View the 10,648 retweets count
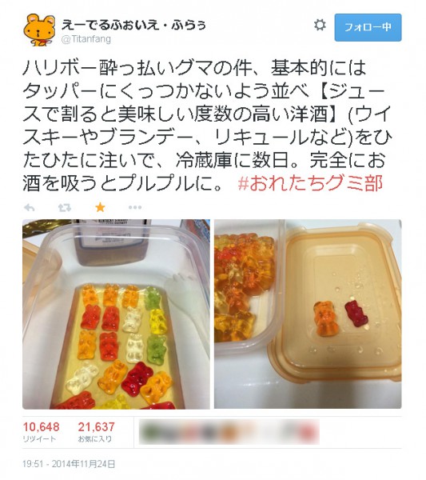The image size is (426, 480). [42, 426]
